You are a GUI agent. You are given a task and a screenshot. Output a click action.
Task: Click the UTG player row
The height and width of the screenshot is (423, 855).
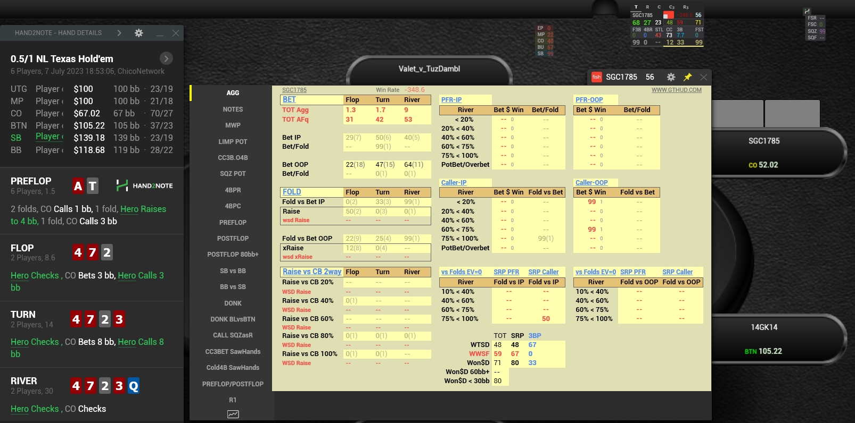(x=92, y=89)
